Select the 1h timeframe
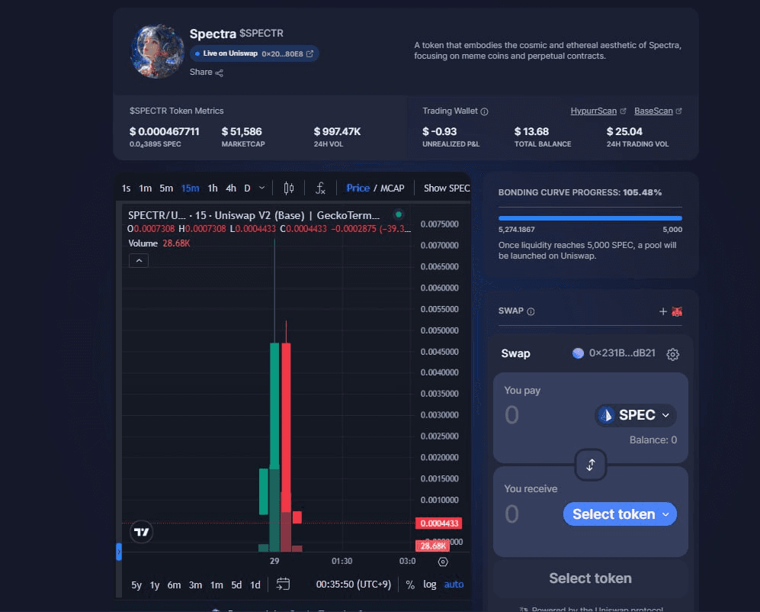The height and width of the screenshot is (612, 760). tap(212, 188)
